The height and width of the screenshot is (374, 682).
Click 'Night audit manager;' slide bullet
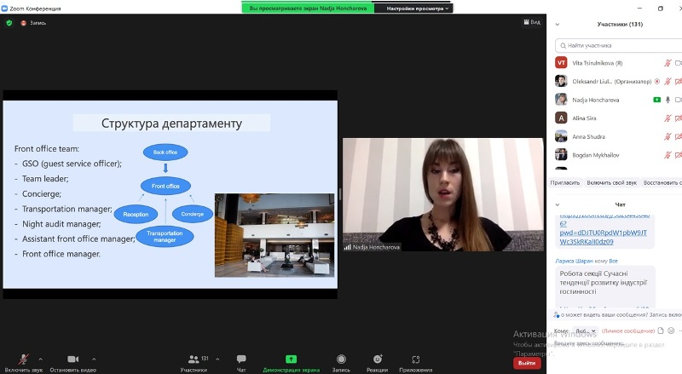tap(61, 224)
